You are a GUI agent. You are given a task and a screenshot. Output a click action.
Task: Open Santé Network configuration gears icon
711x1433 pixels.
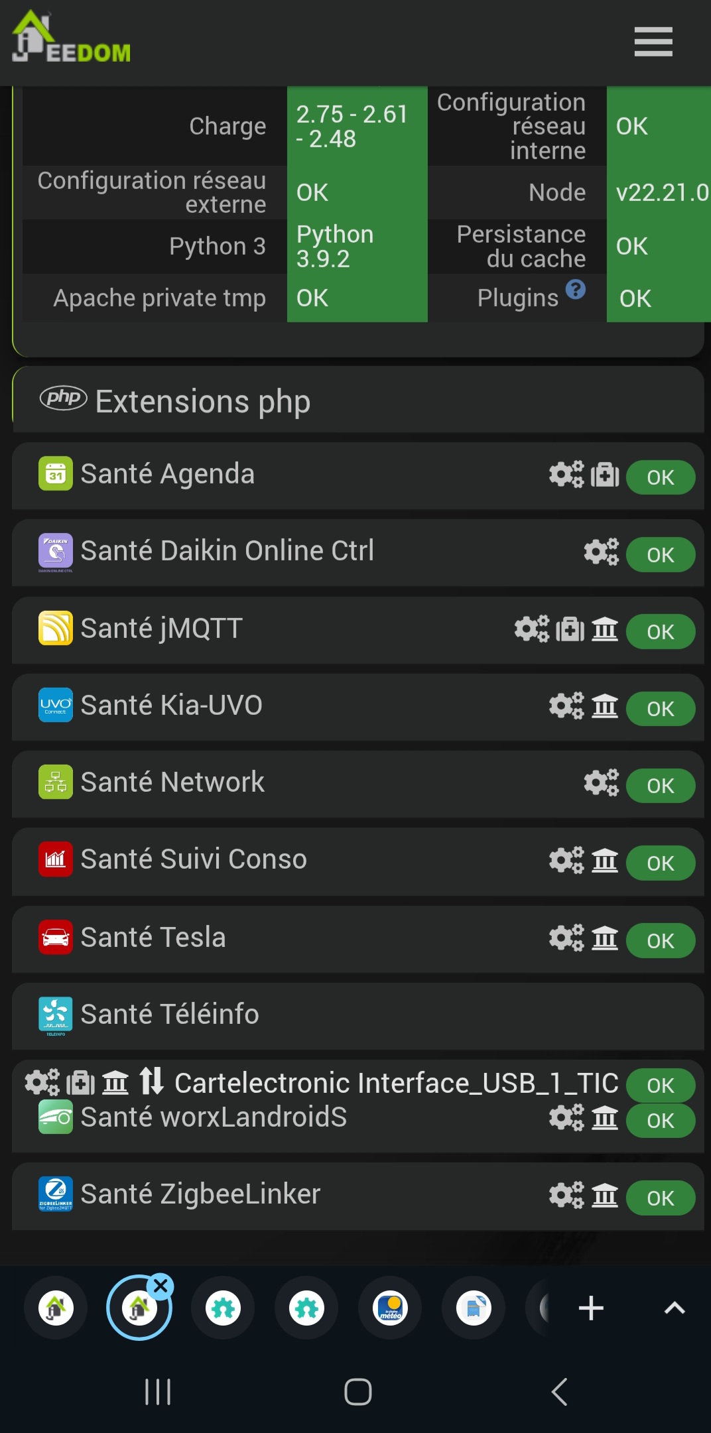(x=601, y=782)
